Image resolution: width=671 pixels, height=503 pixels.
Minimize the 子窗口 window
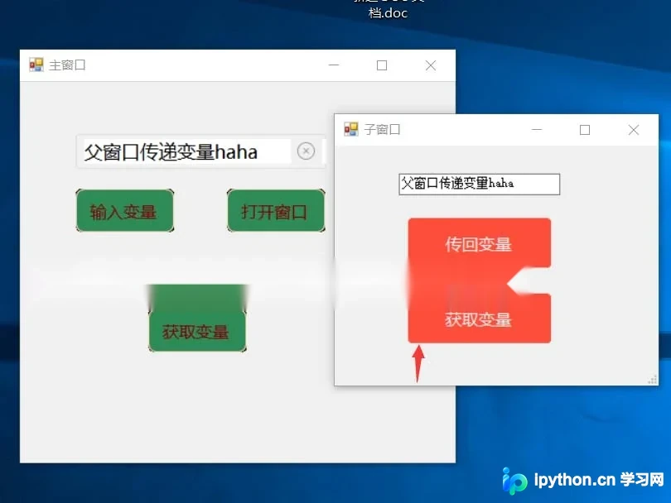point(537,130)
